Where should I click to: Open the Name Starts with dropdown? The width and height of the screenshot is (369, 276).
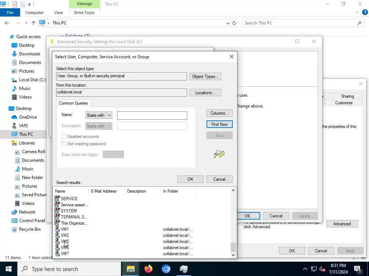(x=99, y=115)
